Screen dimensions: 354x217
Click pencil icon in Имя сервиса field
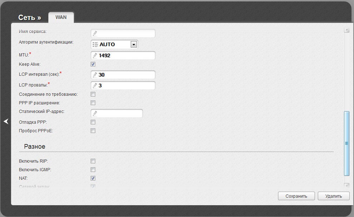(x=95, y=33)
